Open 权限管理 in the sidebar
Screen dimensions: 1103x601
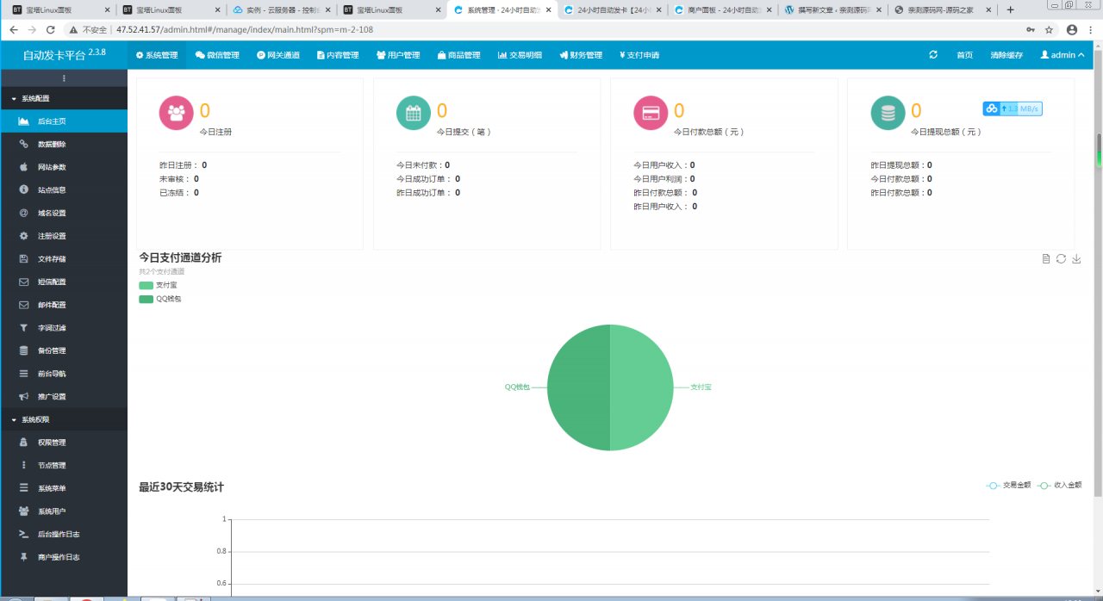(x=64, y=443)
